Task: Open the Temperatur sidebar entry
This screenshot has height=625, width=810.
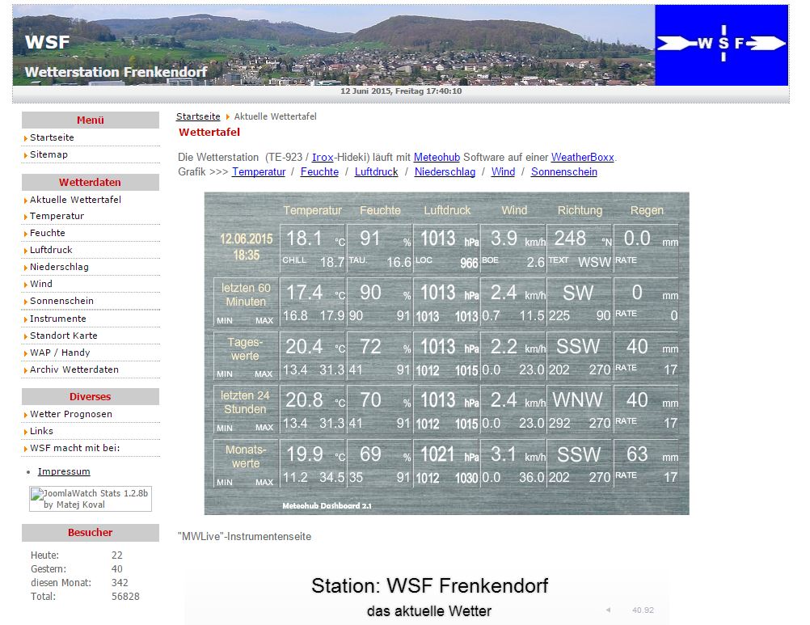Action: coord(57,216)
